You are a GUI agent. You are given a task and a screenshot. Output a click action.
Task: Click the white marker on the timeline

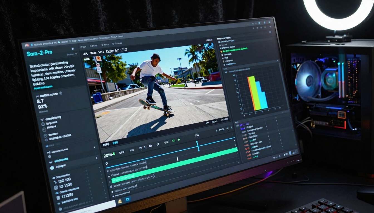point(177,159)
